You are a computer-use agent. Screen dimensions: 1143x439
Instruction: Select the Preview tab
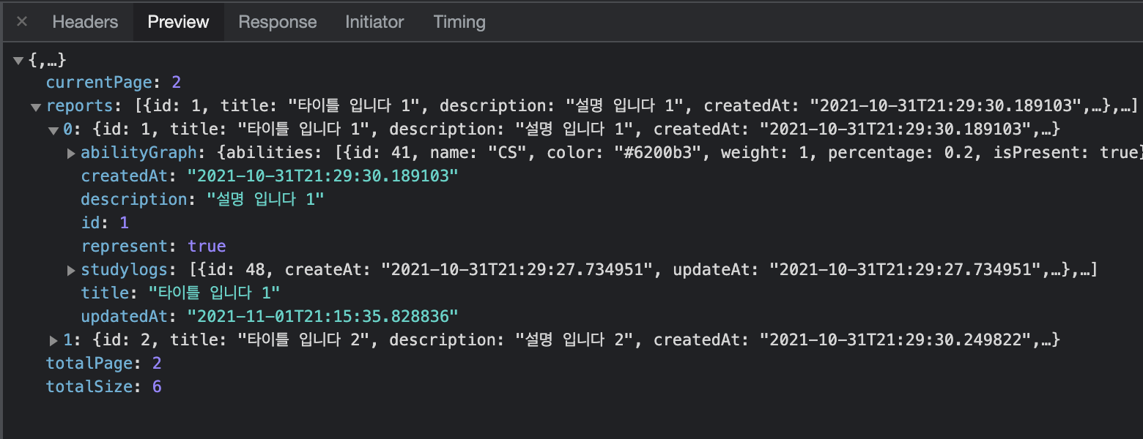pos(177,21)
